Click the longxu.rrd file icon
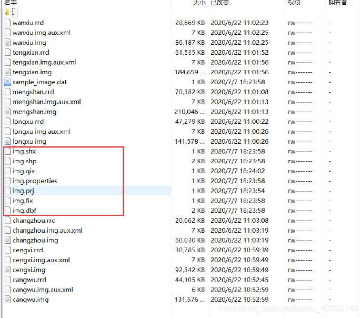 (x=8, y=122)
